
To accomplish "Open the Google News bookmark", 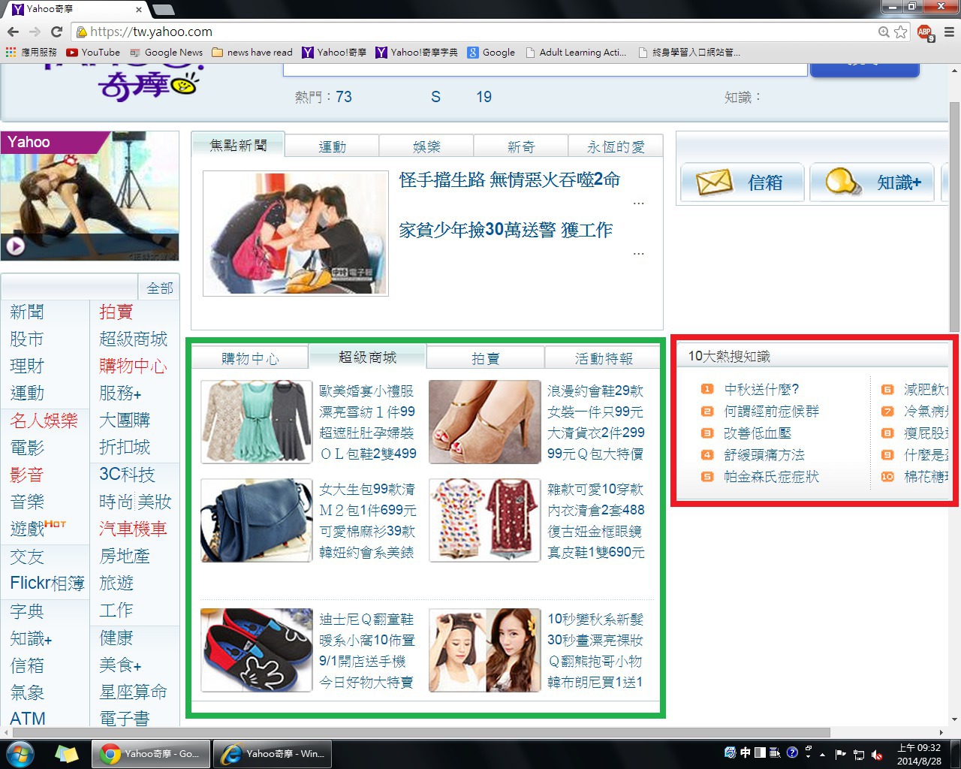I will pyautogui.click(x=166, y=52).
